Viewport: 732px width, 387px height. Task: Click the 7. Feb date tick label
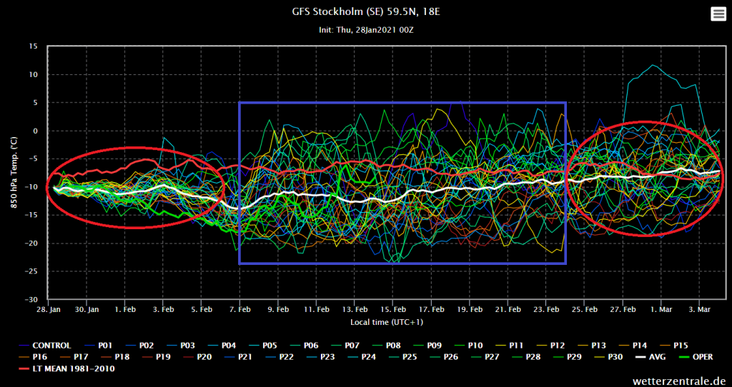point(239,309)
